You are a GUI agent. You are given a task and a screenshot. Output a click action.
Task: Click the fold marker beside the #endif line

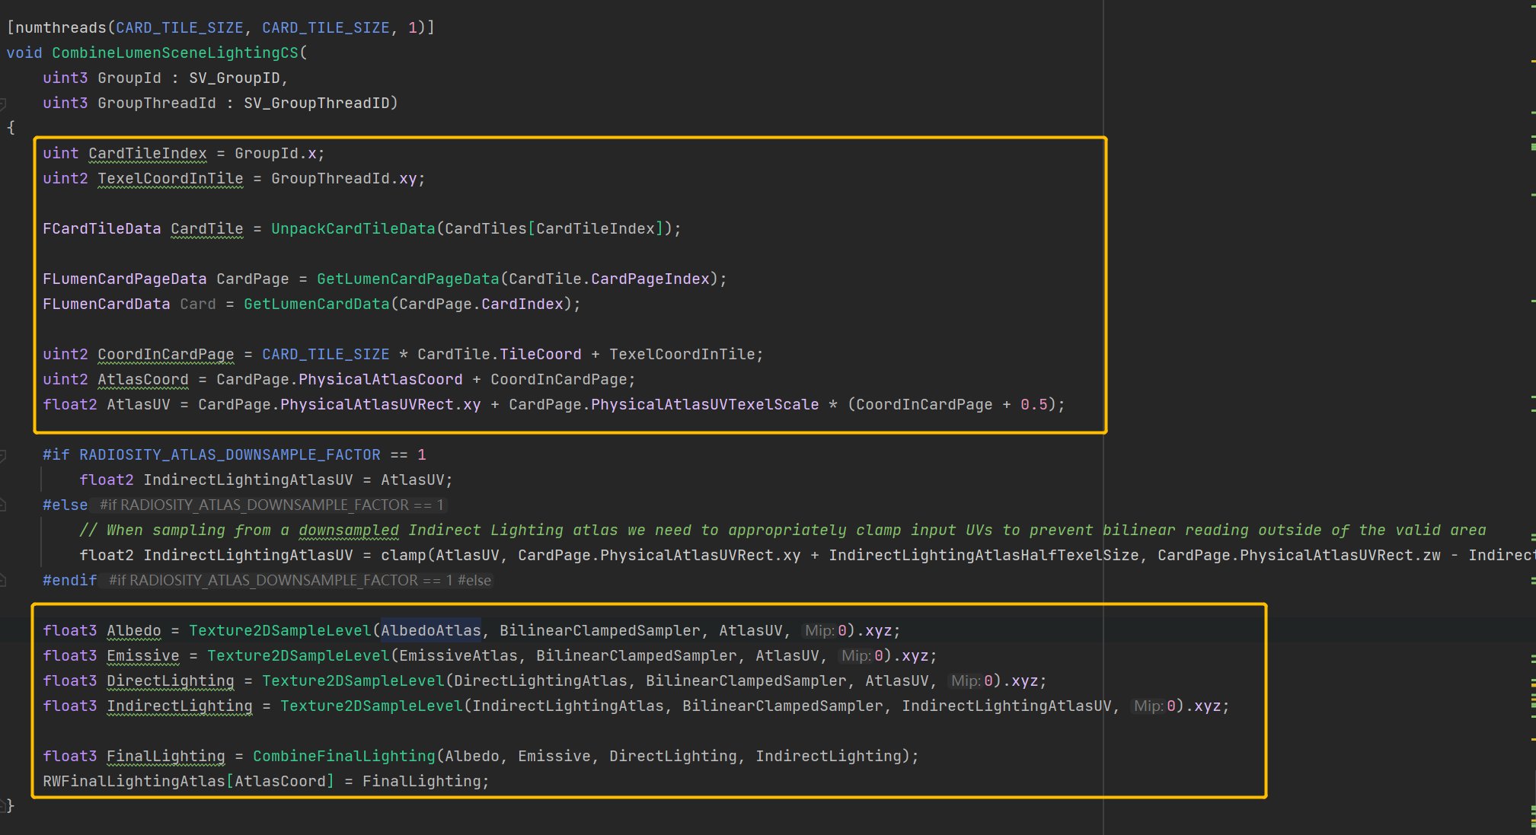click(x=3, y=581)
